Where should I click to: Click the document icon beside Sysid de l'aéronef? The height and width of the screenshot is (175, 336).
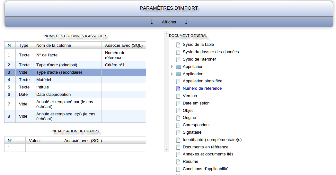tap(178, 59)
